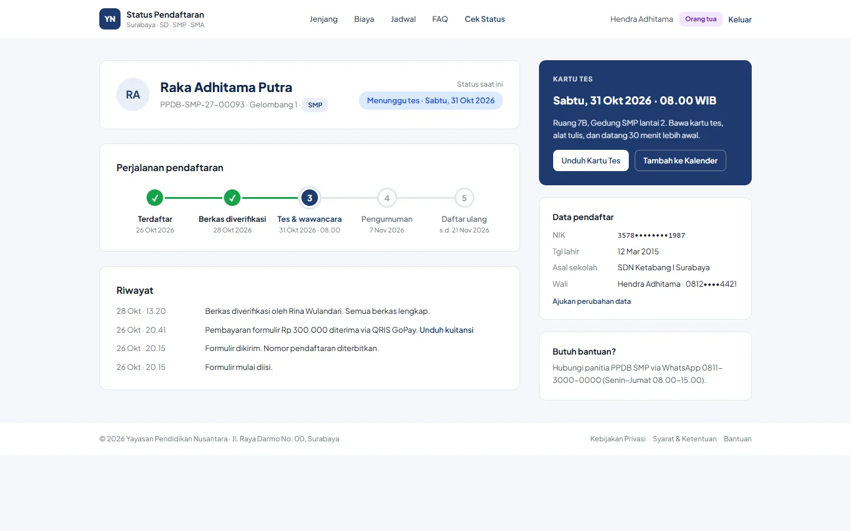Select step 5 Daftar ulang circle
The image size is (851, 531).
[465, 198]
